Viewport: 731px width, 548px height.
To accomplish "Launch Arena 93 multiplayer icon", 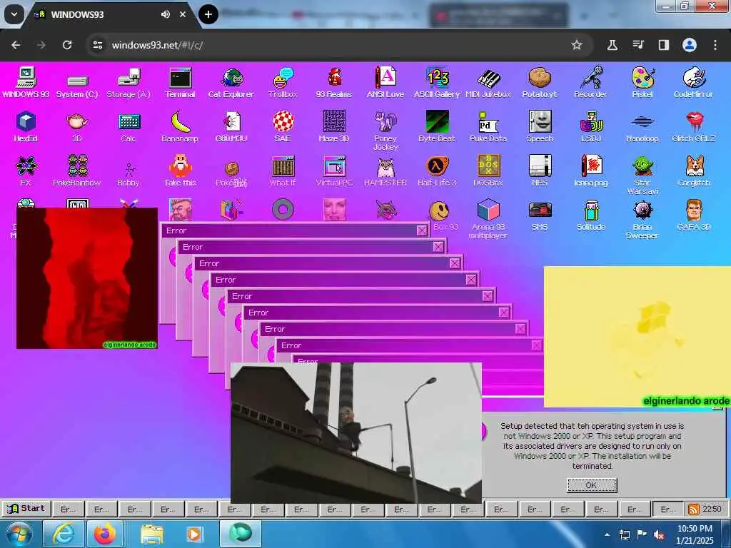I will 488,219.
